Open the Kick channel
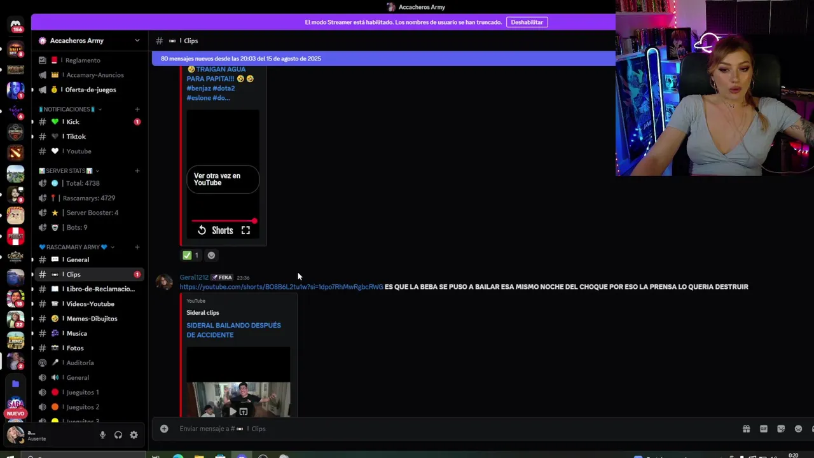Viewport: 814px width, 458px height. coord(90,121)
